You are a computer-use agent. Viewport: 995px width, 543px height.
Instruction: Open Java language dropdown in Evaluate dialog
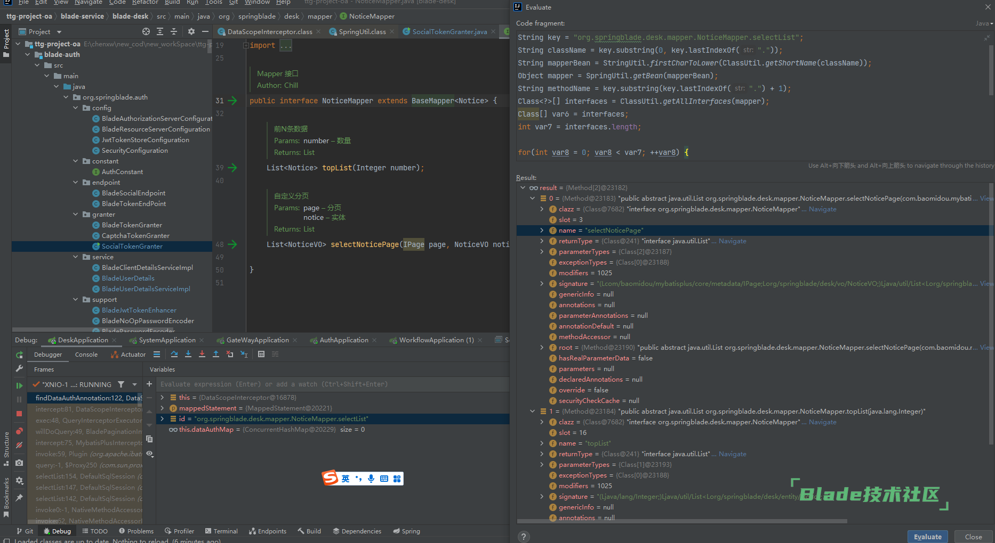coord(984,23)
